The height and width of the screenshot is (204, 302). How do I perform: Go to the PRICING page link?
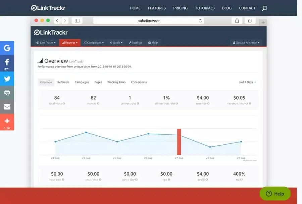point(180,8)
